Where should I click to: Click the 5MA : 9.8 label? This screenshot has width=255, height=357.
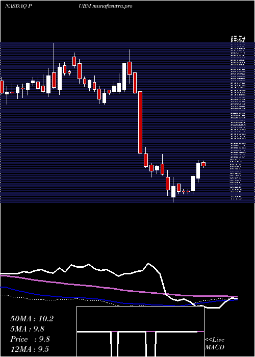[28, 329]
